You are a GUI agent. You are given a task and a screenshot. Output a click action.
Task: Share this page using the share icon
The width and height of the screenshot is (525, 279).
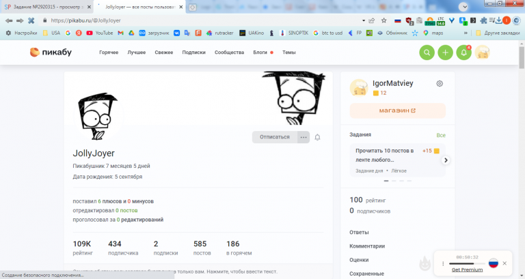tap(372, 20)
